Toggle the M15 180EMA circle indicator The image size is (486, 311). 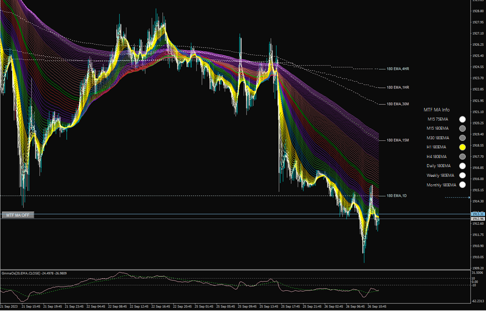point(462,128)
